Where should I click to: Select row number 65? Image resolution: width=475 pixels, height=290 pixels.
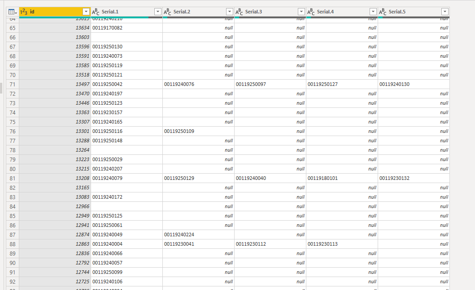13,28
